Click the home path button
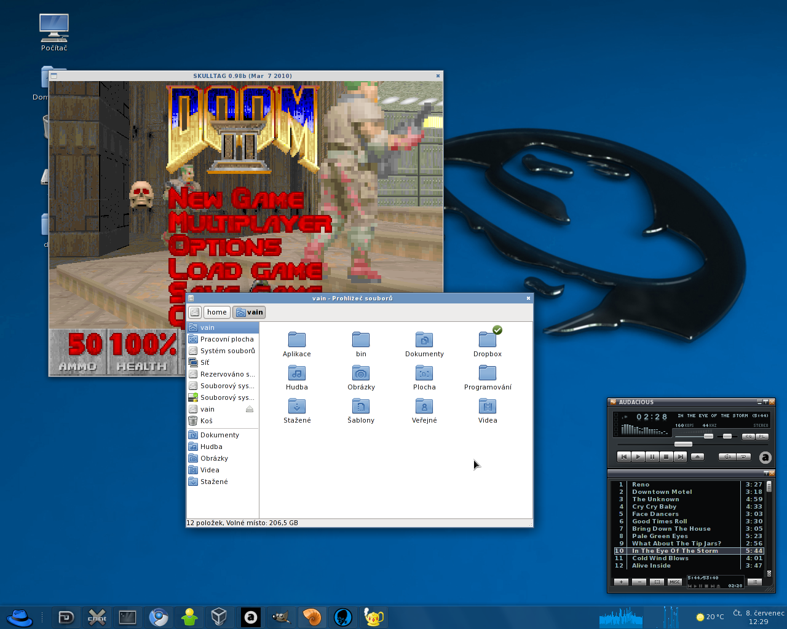 (x=216, y=312)
